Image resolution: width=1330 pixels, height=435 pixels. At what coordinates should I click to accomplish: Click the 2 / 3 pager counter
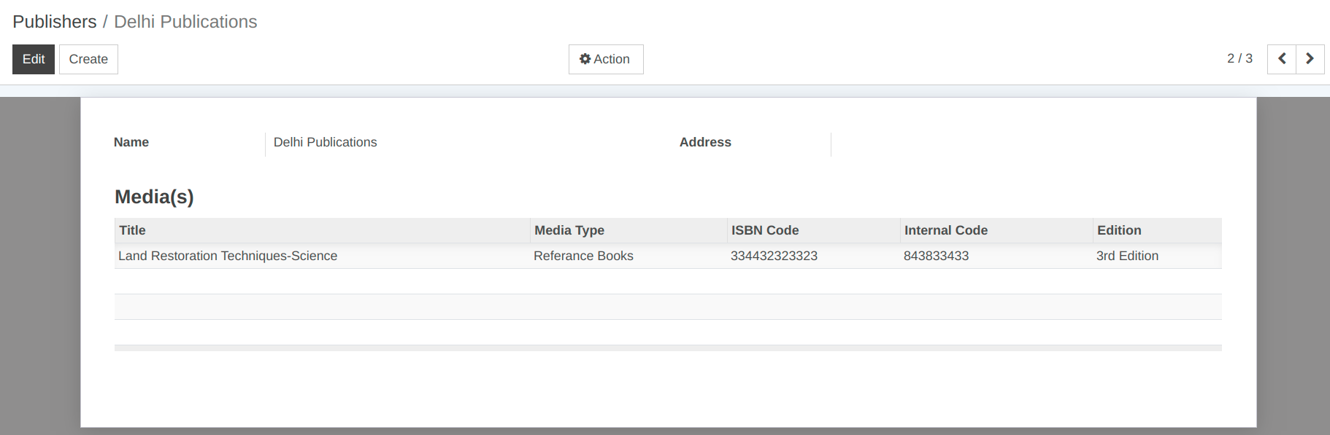1239,58
